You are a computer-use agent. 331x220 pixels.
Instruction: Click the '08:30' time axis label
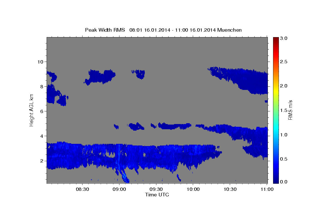click(82, 189)
